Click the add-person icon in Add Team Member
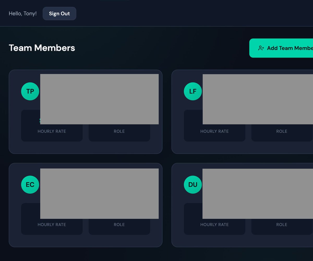This screenshot has width=313, height=261. [261, 48]
